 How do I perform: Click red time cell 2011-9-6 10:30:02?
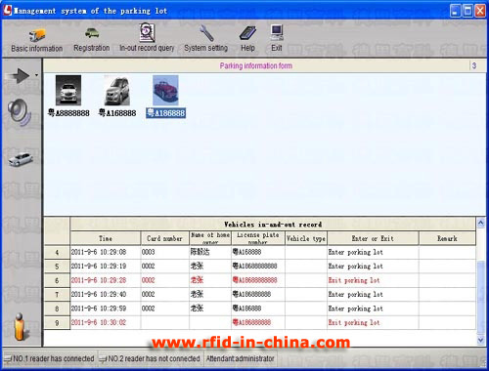[106, 322]
